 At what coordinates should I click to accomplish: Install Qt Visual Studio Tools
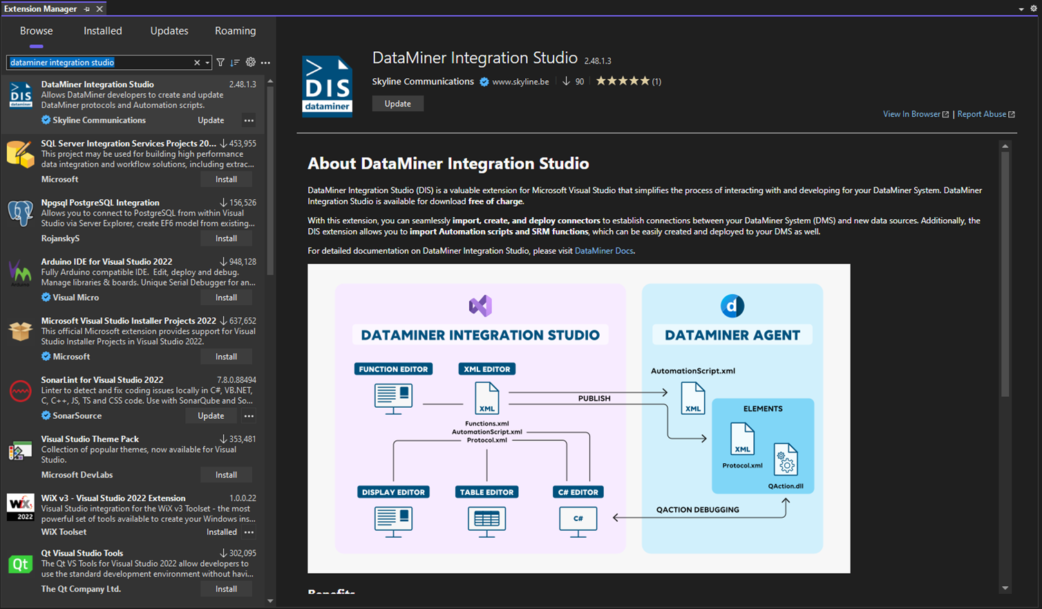coord(226,589)
